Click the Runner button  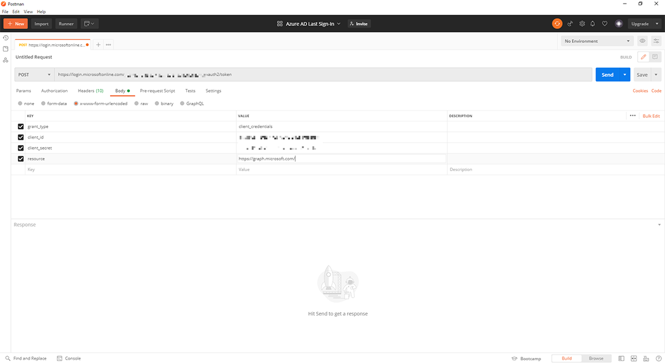(x=66, y=24)
